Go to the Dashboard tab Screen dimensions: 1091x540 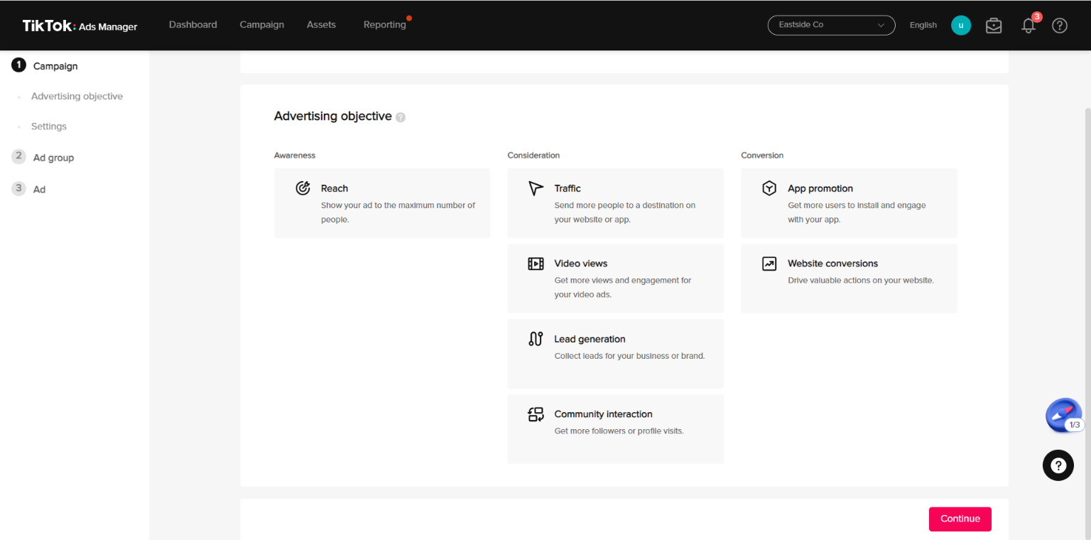click(x=193, y=25)
